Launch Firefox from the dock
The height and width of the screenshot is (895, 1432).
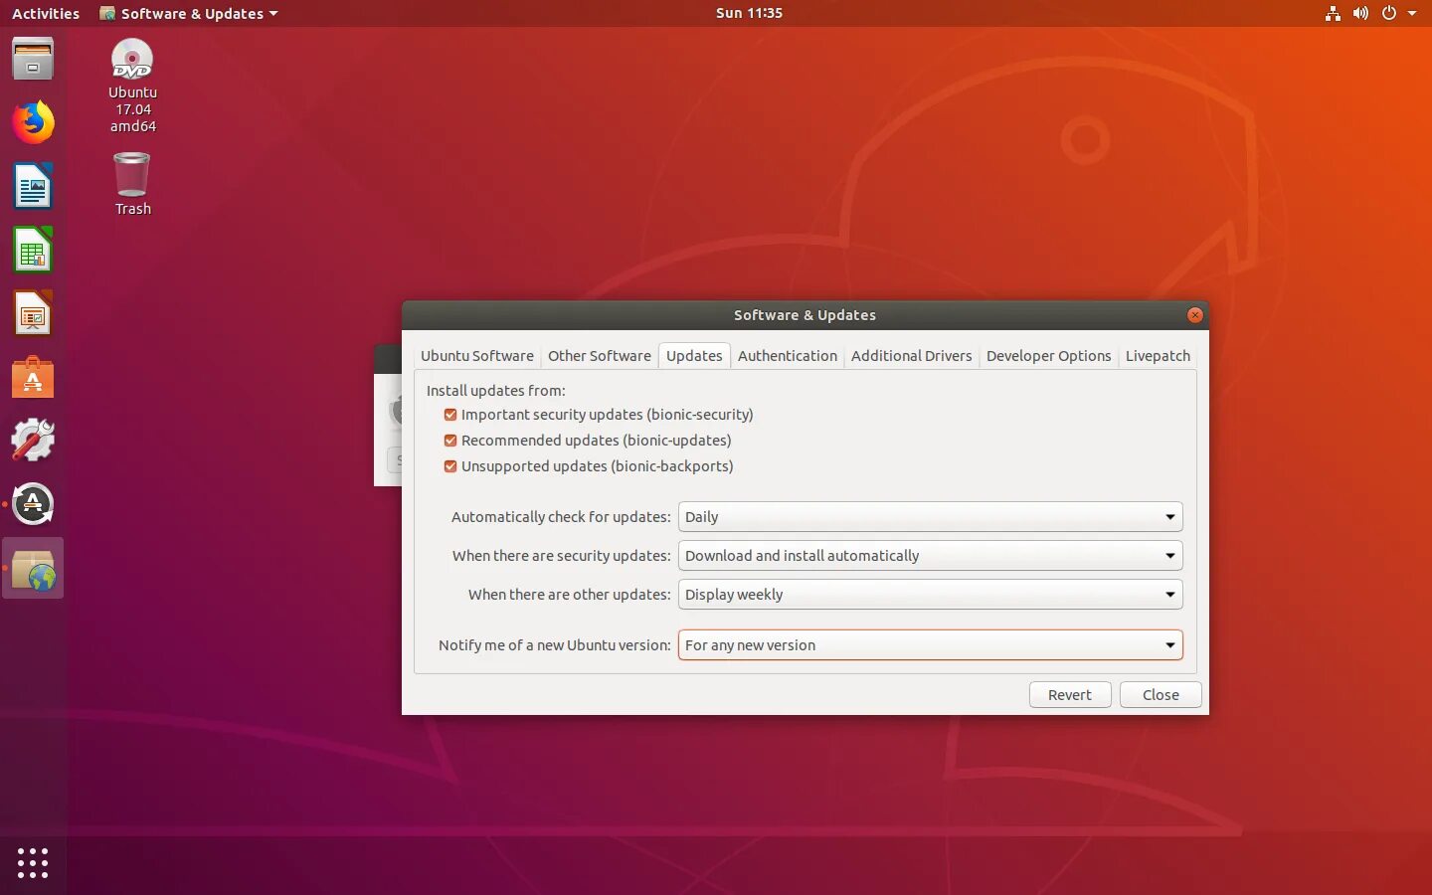point(33,122)
